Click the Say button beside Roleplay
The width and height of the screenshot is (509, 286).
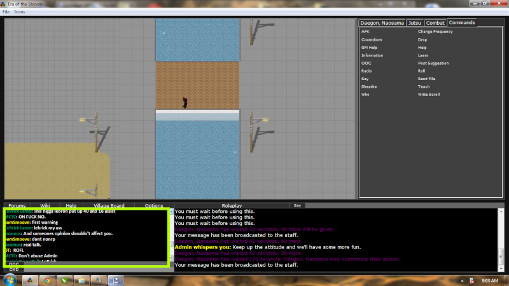click(x=297, y=205)
